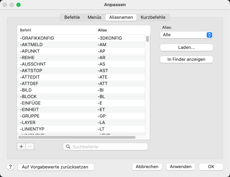Click the horizontal scrollbar below the list
The width and height of the screenshot is (230, 177).
click(78, 137)
